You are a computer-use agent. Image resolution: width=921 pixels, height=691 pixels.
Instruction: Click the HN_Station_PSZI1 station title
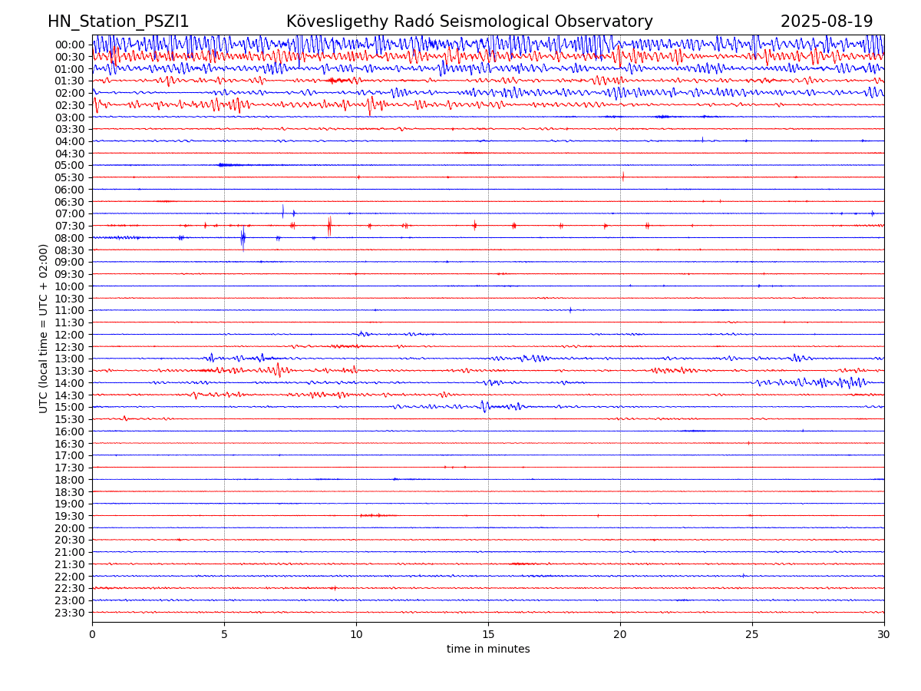[x=118, y=21]
